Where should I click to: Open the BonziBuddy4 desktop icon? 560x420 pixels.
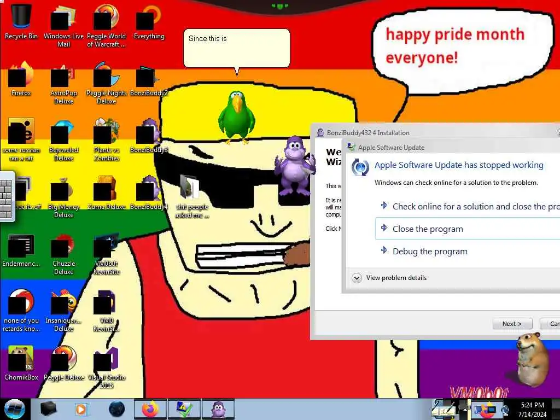pyautogui.click(x=149, y=193)
